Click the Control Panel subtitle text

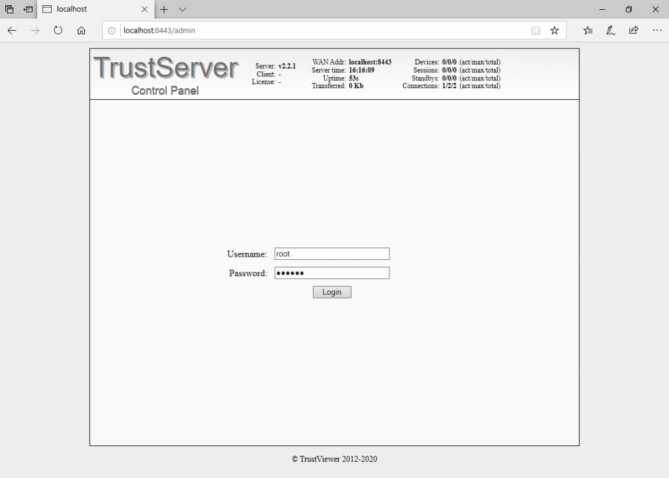[165, 90]
